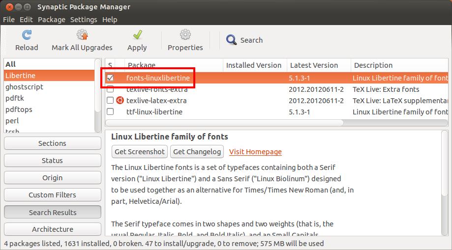Mark the texlive-fonts-extra checkbox
The image size is (452, 250).
click(111, 89)
